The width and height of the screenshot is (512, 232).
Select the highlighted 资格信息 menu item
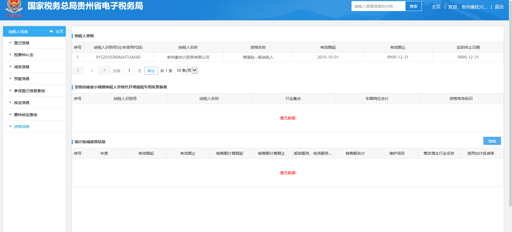coord(22,127)
